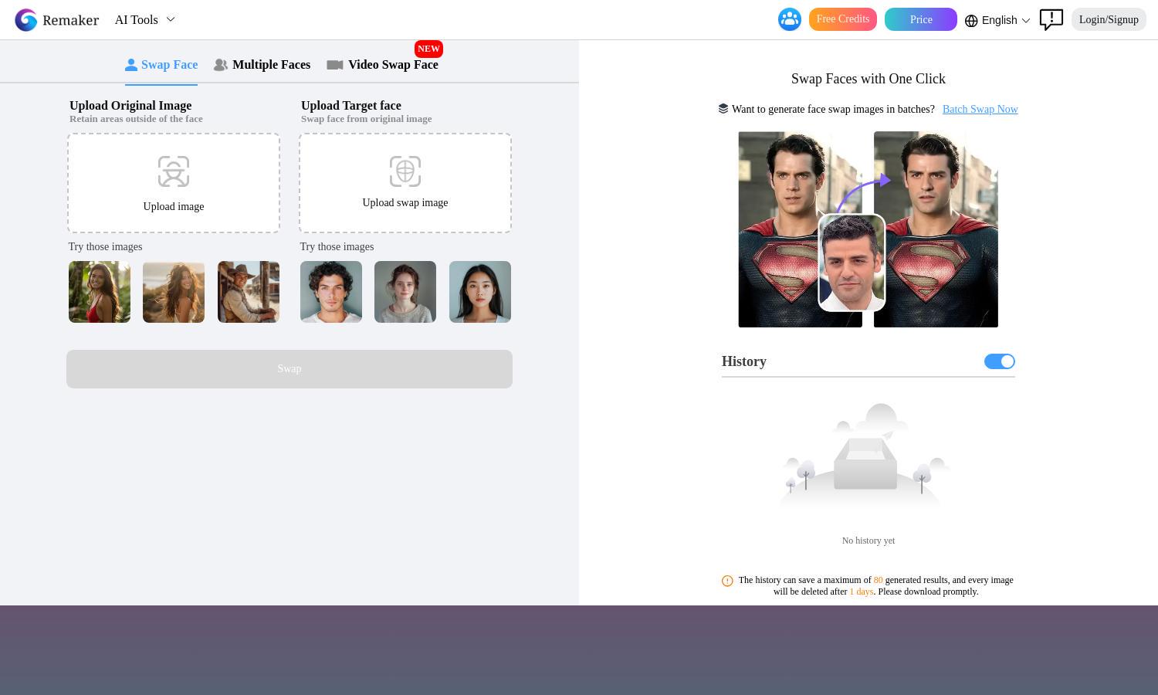Viewport: 1158px width, 695px height.
Task: Switch to the Multiple Faces tab
Action: (x=262, y=65)
